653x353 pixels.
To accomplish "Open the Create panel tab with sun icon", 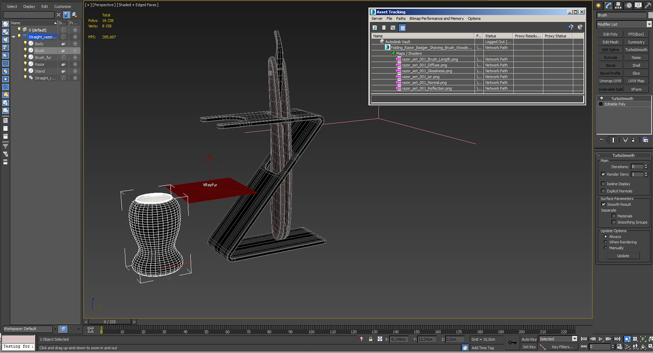I will coord(599,5).
